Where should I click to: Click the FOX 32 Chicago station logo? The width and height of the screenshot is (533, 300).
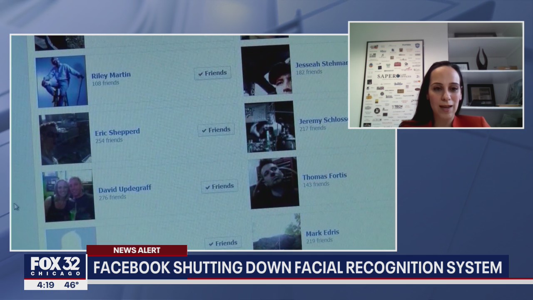(56, 265)
